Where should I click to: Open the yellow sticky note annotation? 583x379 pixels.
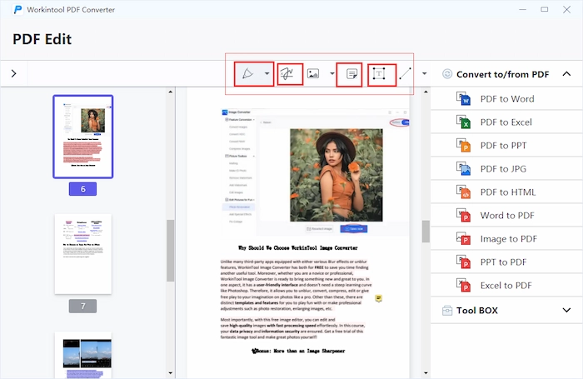click(x=378, y=298)
